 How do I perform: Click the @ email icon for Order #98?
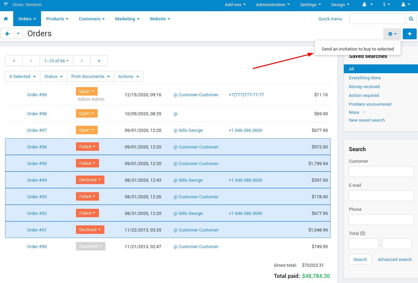pyautogui.click(x=176, y=114)
